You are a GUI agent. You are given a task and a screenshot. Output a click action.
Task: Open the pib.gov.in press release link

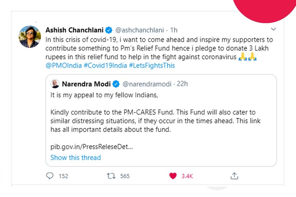point(92,146)
